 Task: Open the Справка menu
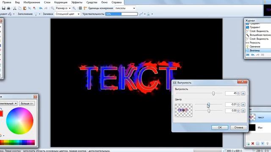pyautogui.click(x=116, y=3)
